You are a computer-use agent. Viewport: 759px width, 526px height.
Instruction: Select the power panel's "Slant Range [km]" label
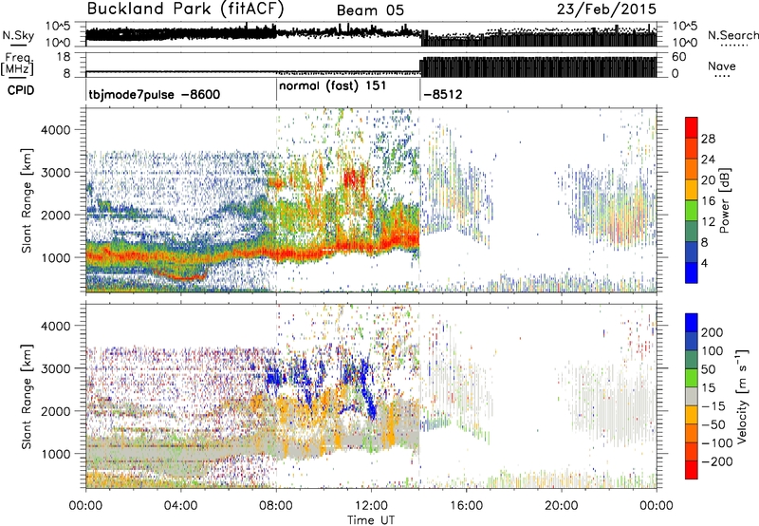tap(27, 200)
